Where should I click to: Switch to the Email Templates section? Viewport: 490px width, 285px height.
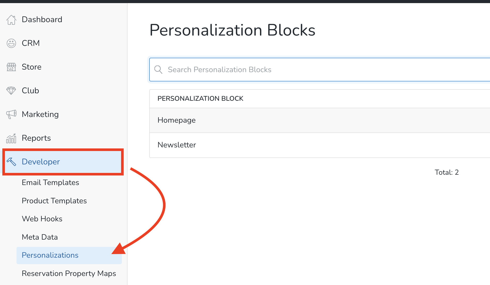[x=50, y=182]
